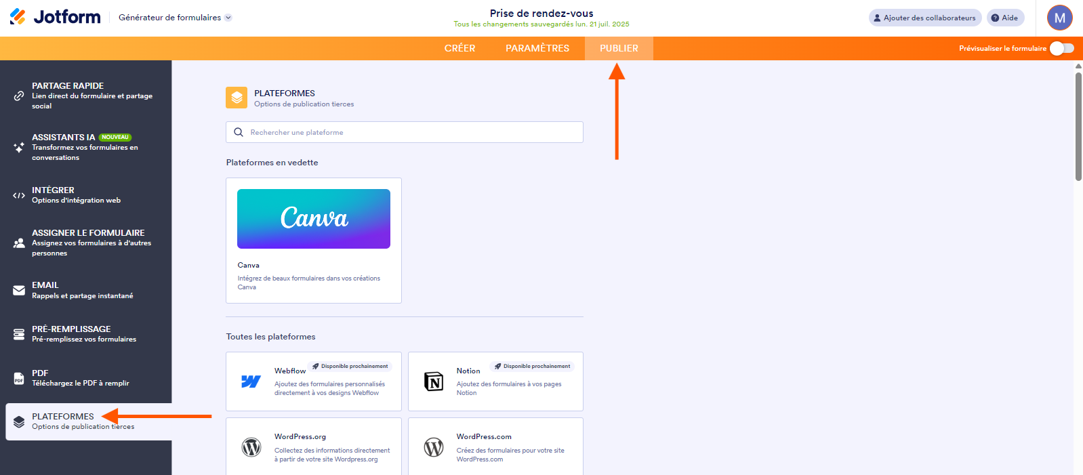Click the Email envelope icon

pyautogui.click(x=19, y=290)
